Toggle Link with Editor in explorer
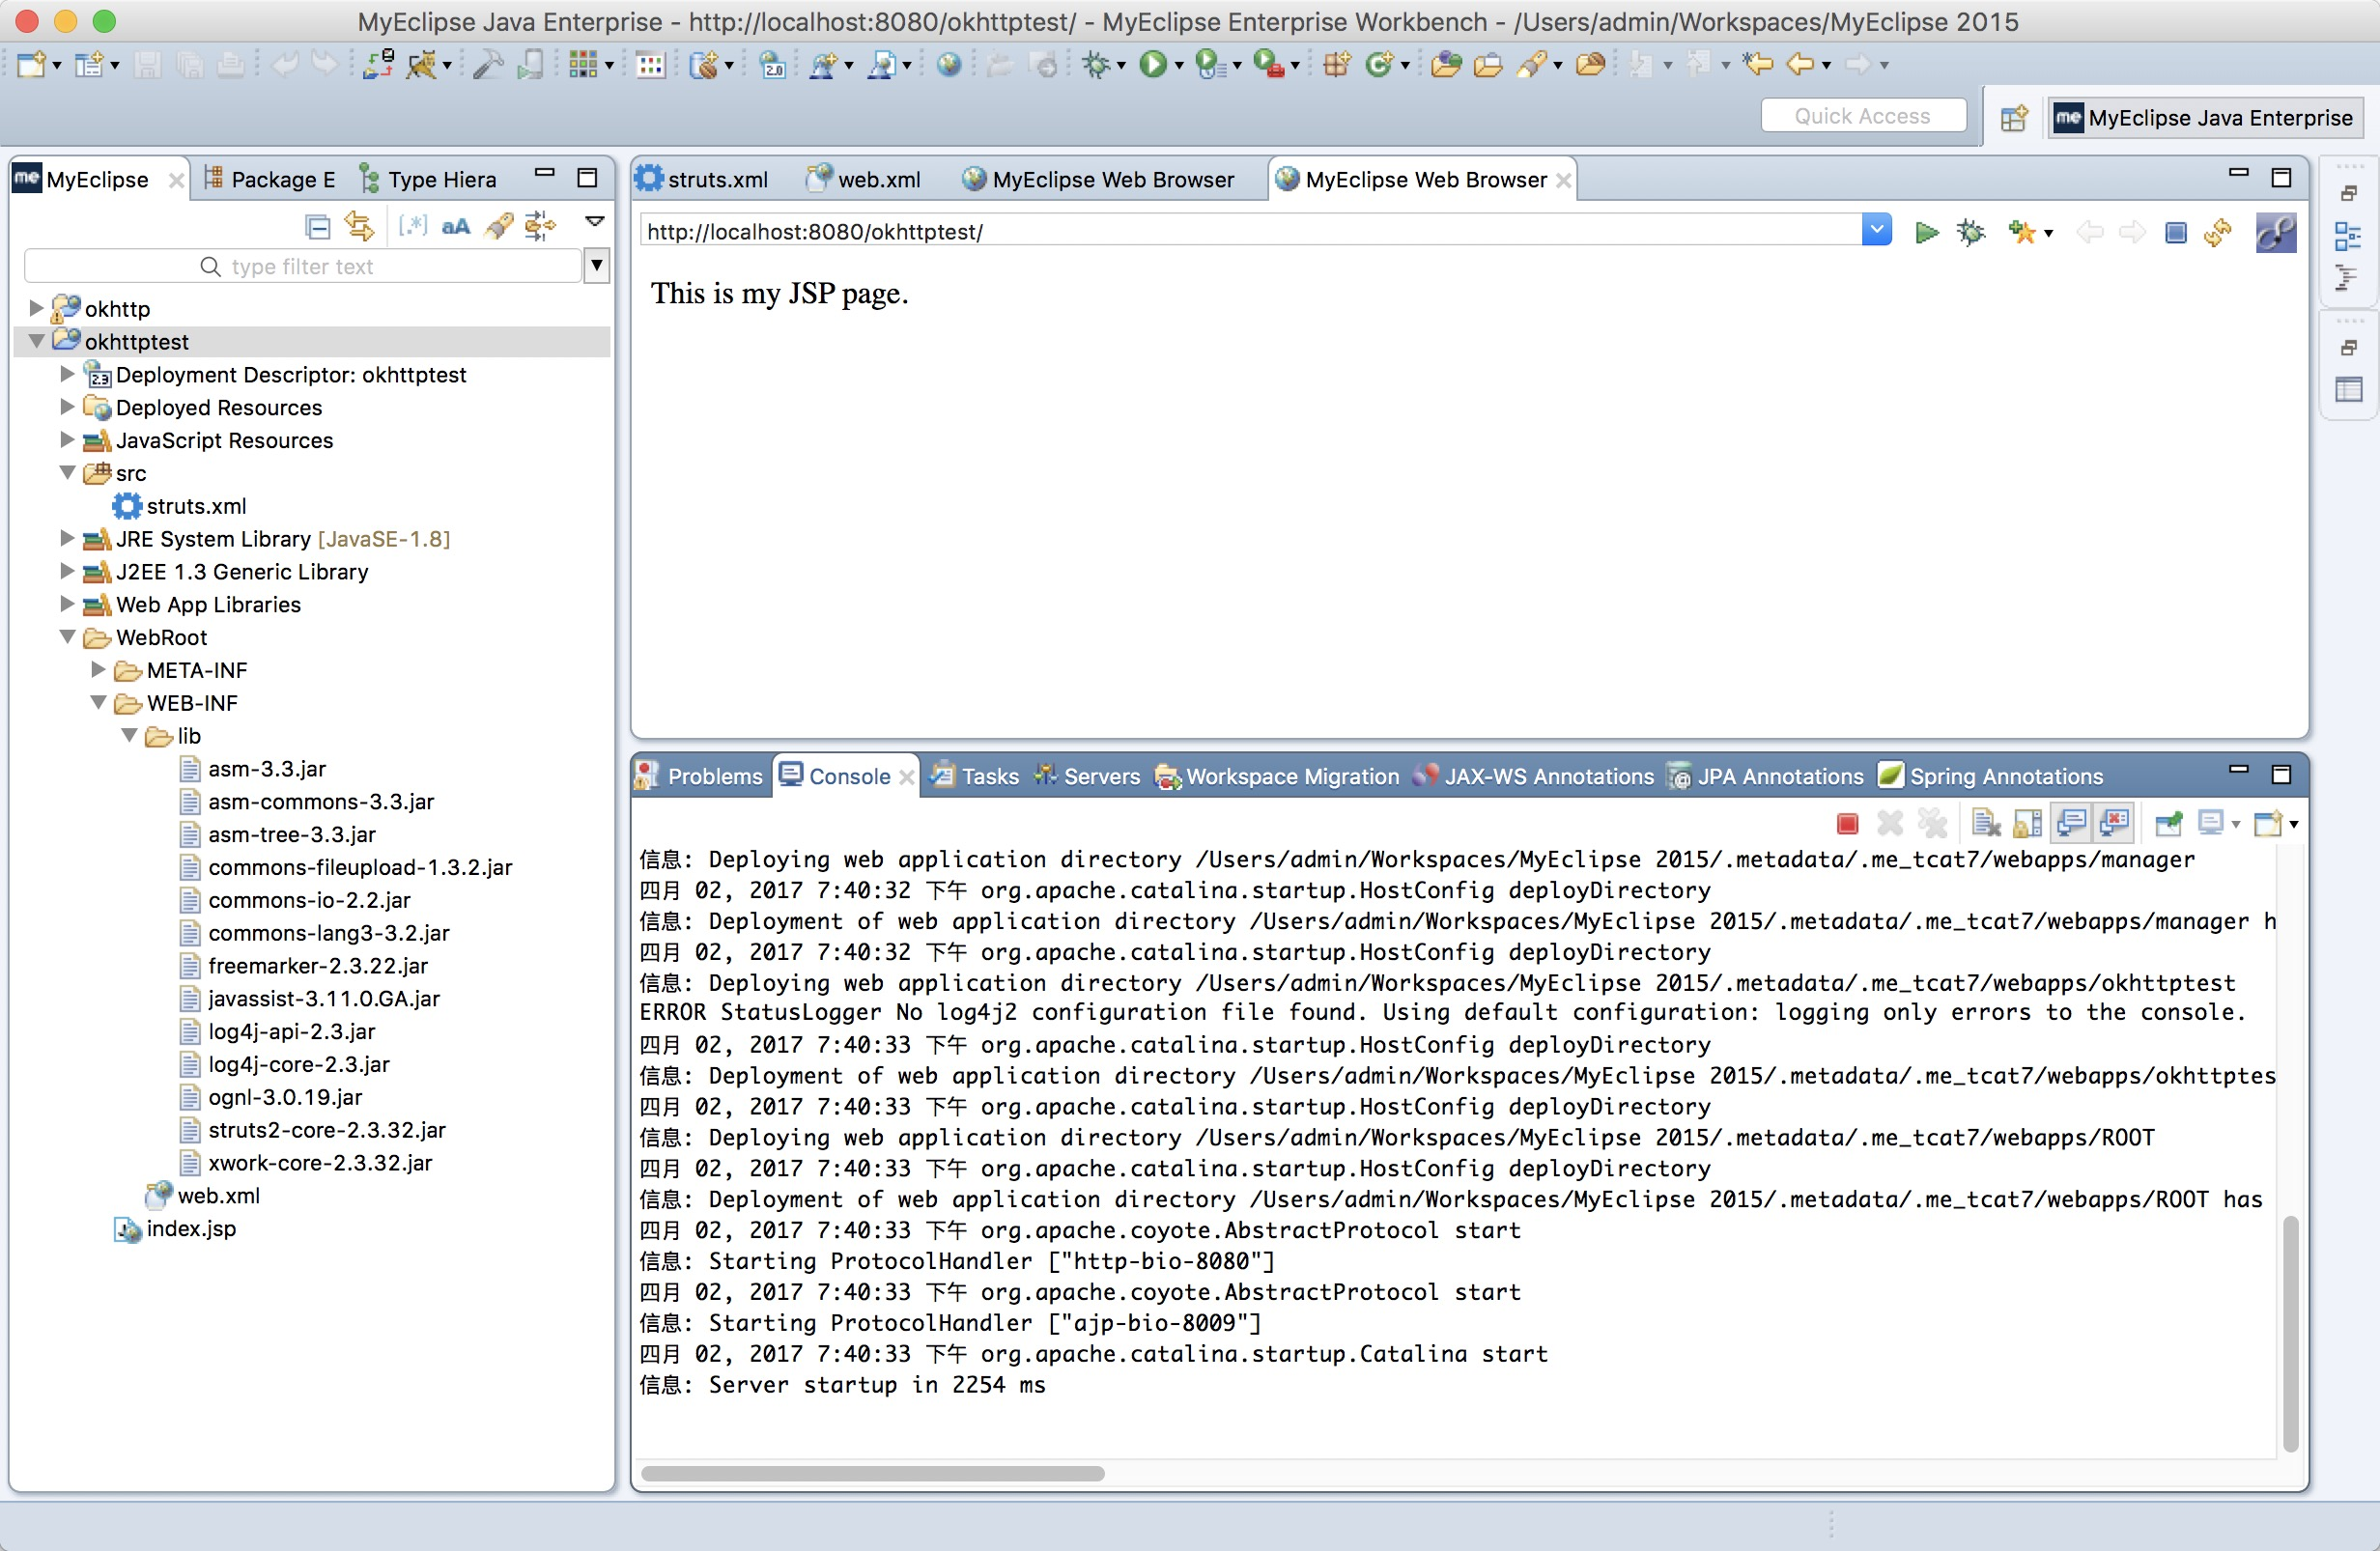Screen dimensions: 2380x1551 pyautogui.click(x=359, y=227)
